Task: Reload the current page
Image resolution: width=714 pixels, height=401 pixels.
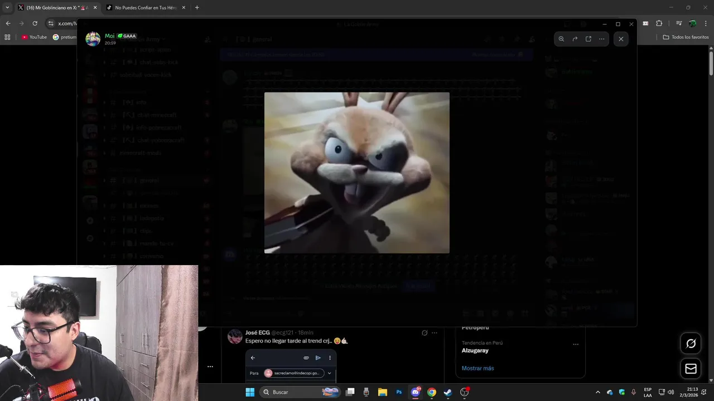Action: (x=35, y=23)
